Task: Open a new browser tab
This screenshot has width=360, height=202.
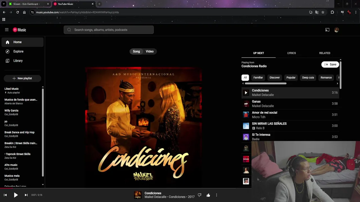Action: click(99, 4)
